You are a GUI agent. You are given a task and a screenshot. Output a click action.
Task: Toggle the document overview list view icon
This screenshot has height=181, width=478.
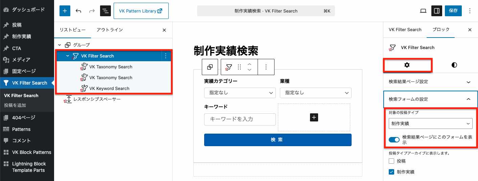pyautogui.click(x=105, y=11)
